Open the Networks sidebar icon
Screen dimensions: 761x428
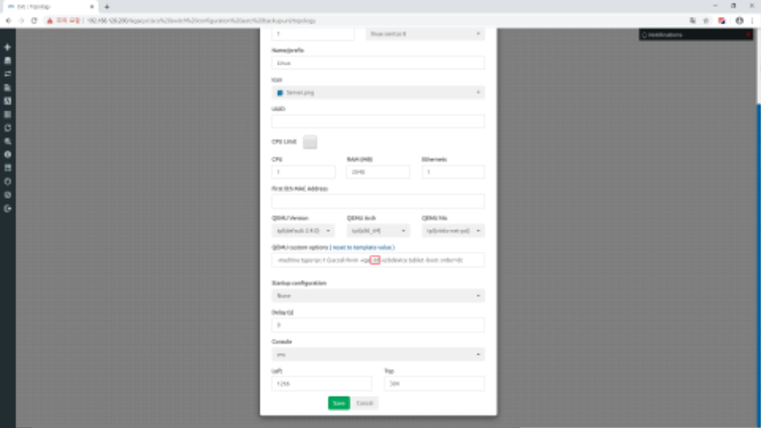(8, 74)
